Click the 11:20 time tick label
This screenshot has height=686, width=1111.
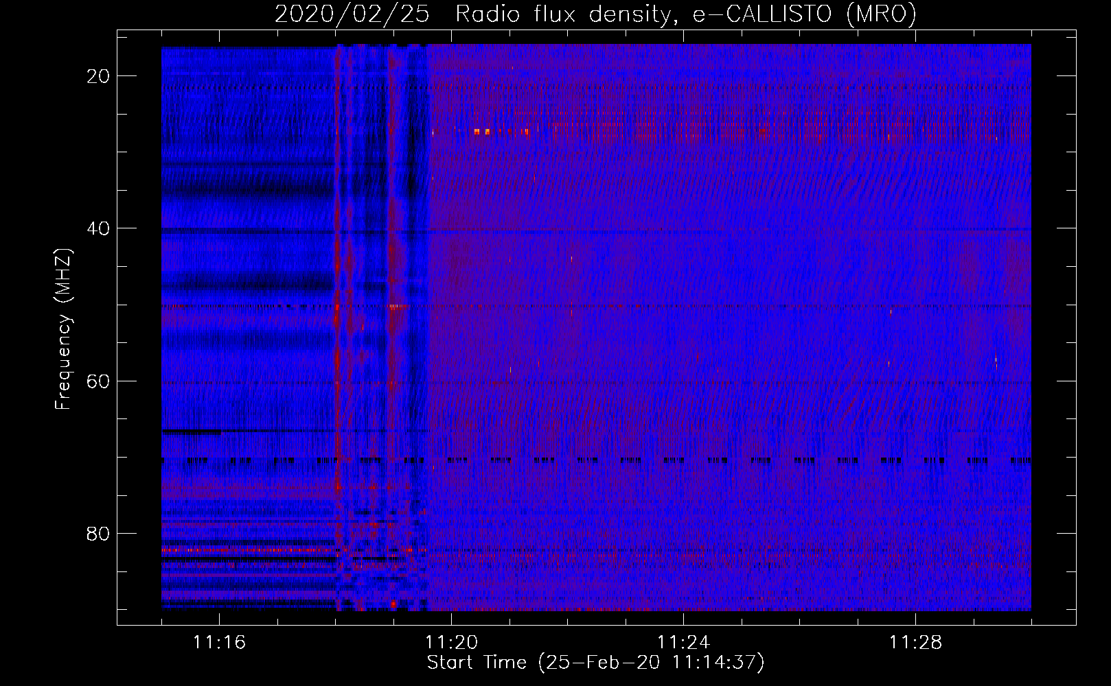451,643
